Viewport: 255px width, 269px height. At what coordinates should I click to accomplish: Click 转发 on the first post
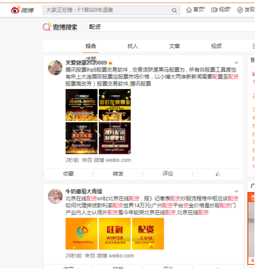pyautogui.click(x=118, y=174)
